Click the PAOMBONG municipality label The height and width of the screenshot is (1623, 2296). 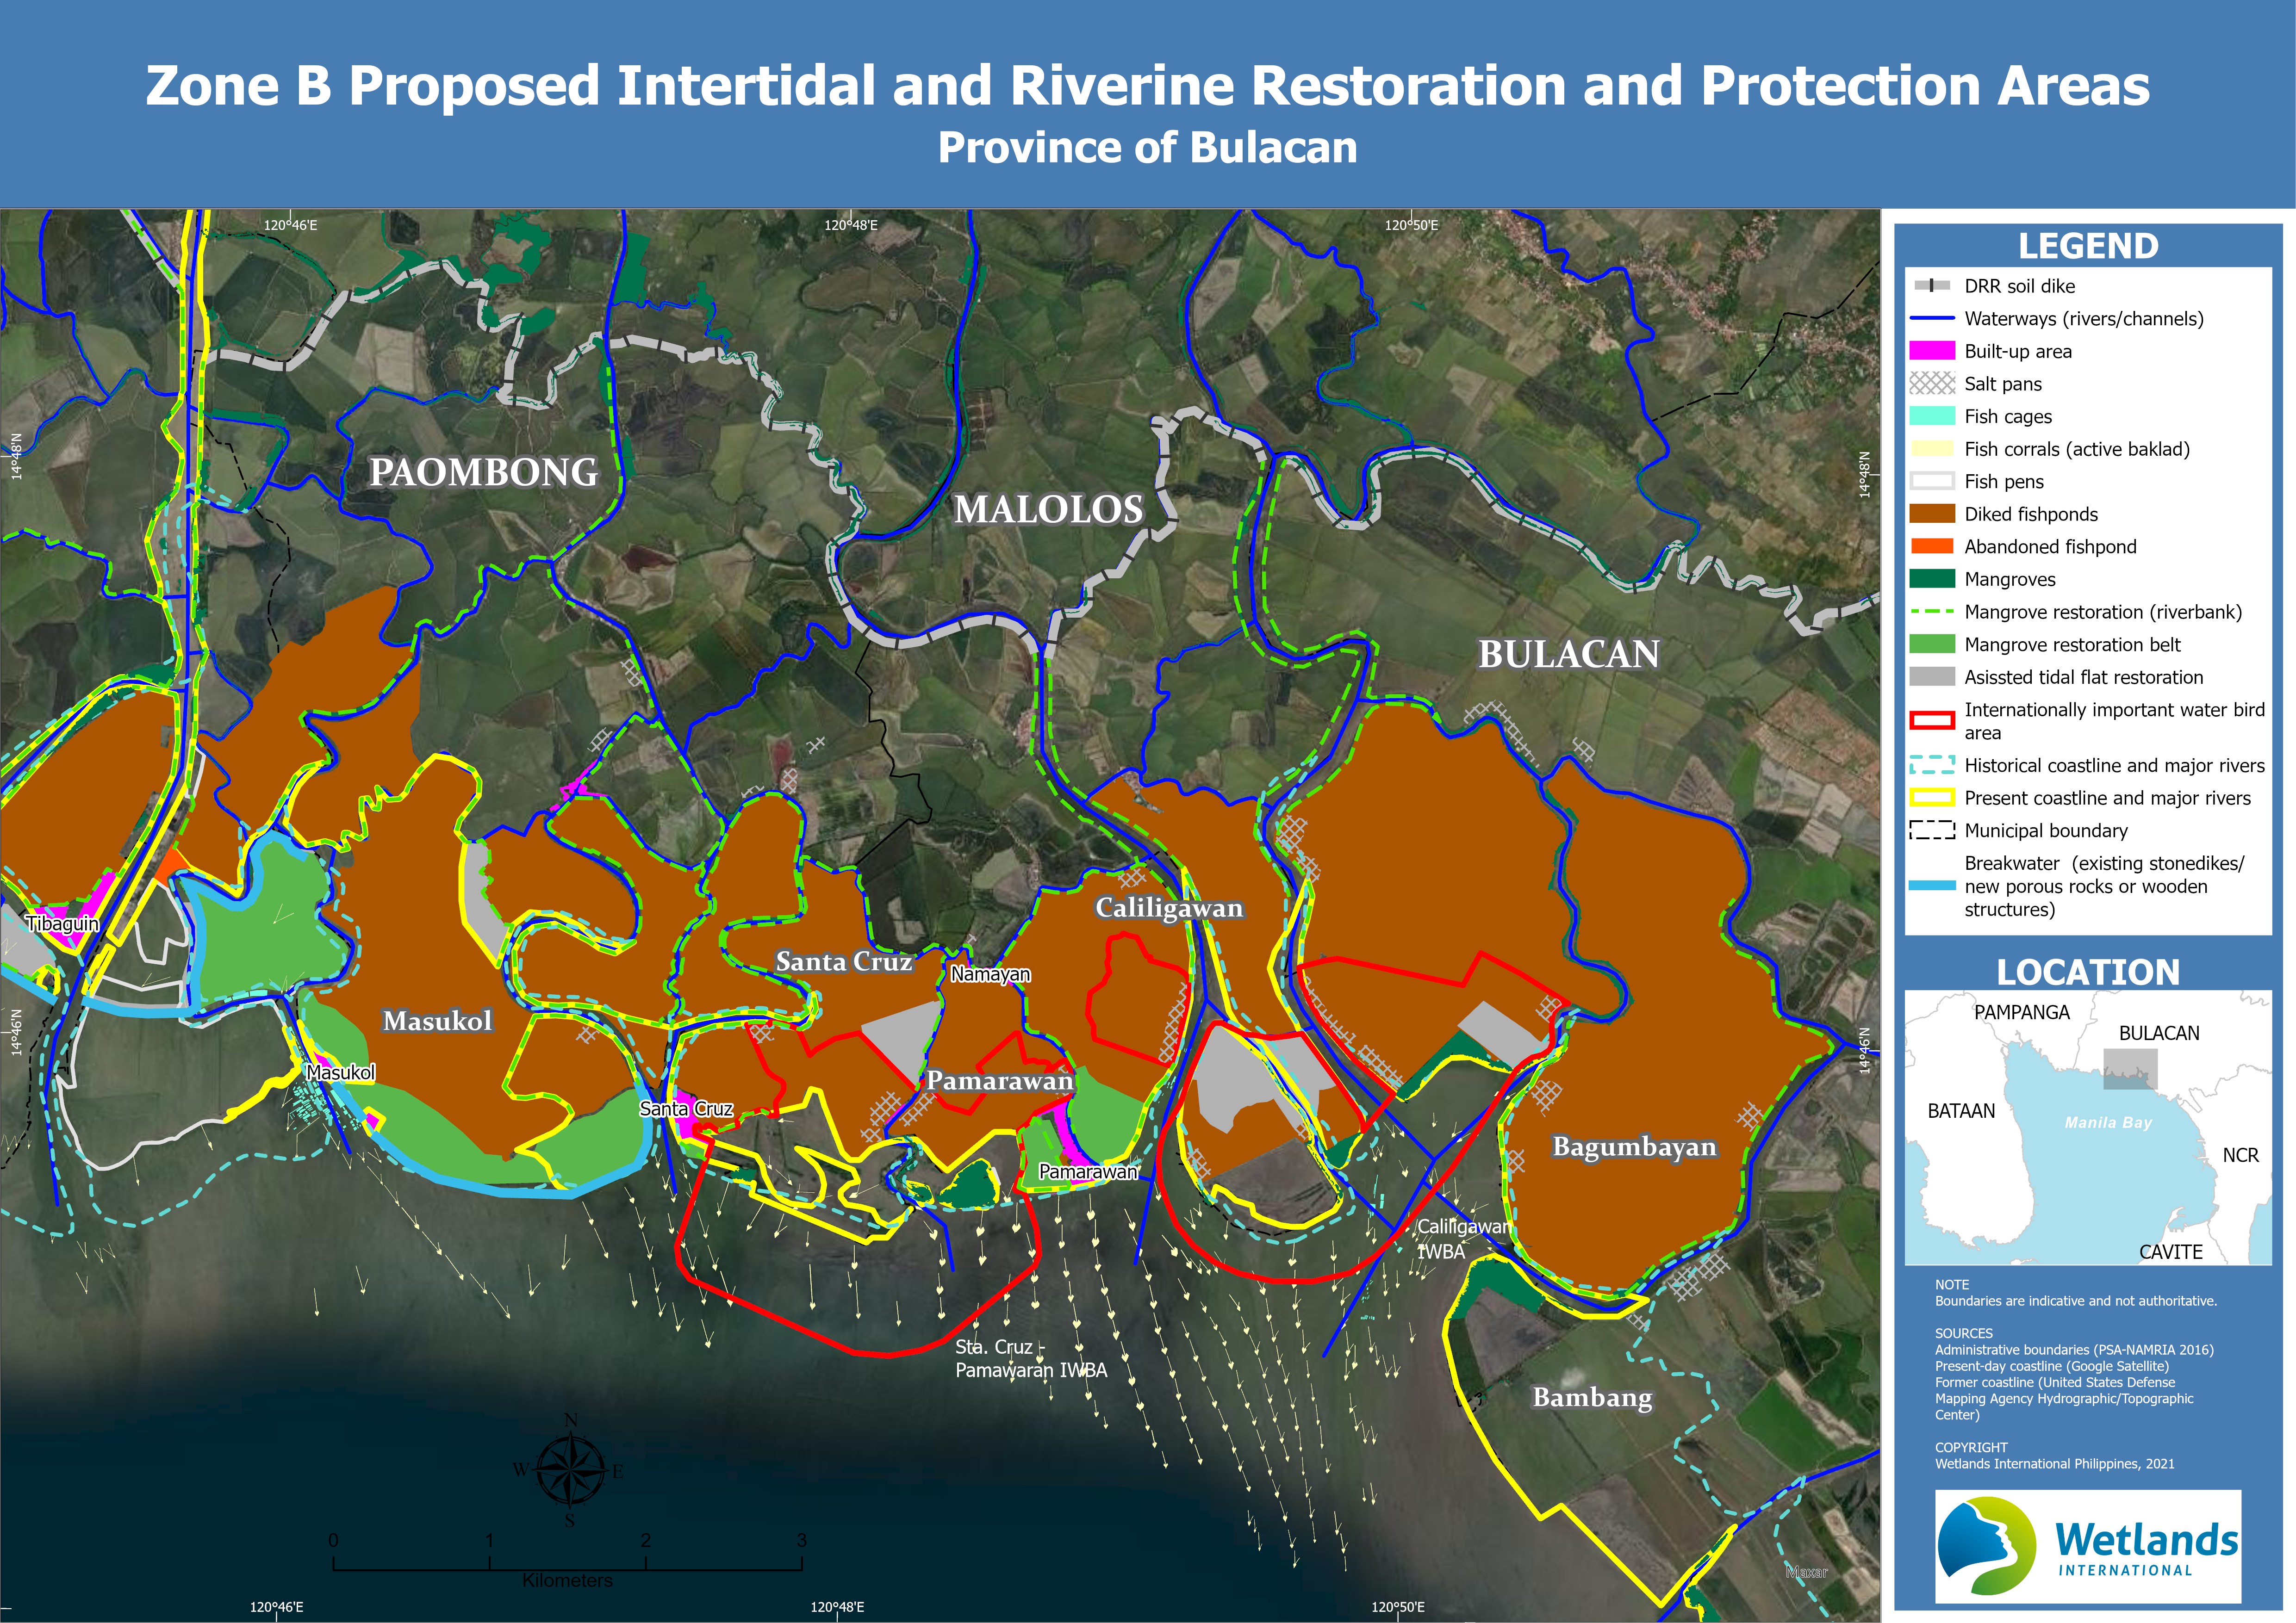pyautogui.click(x=483, y=473)
